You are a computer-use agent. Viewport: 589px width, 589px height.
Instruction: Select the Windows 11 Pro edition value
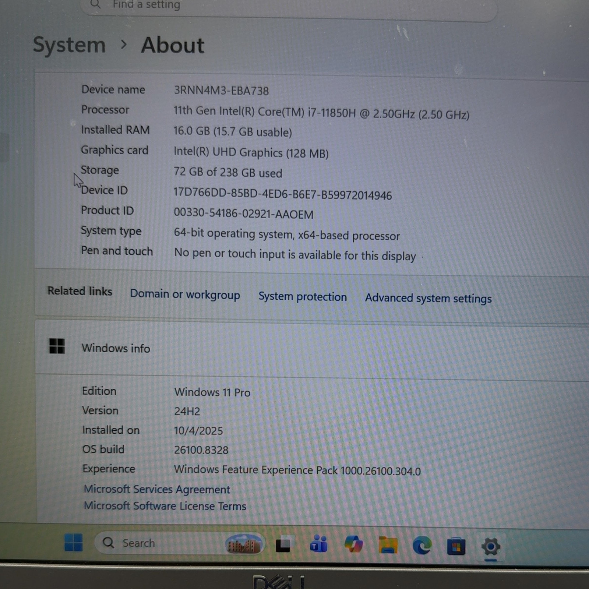[x=212, y=392]
